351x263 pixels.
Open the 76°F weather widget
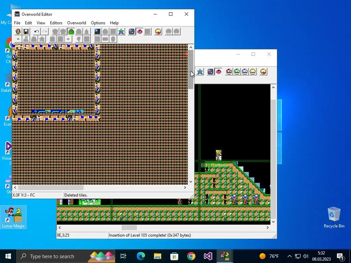pyautogui.click(x=269, y=256)
